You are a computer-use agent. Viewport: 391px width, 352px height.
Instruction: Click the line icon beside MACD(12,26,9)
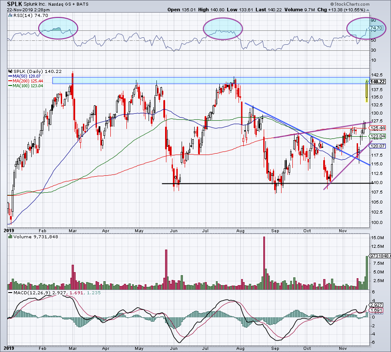click(x=10, y=293)
